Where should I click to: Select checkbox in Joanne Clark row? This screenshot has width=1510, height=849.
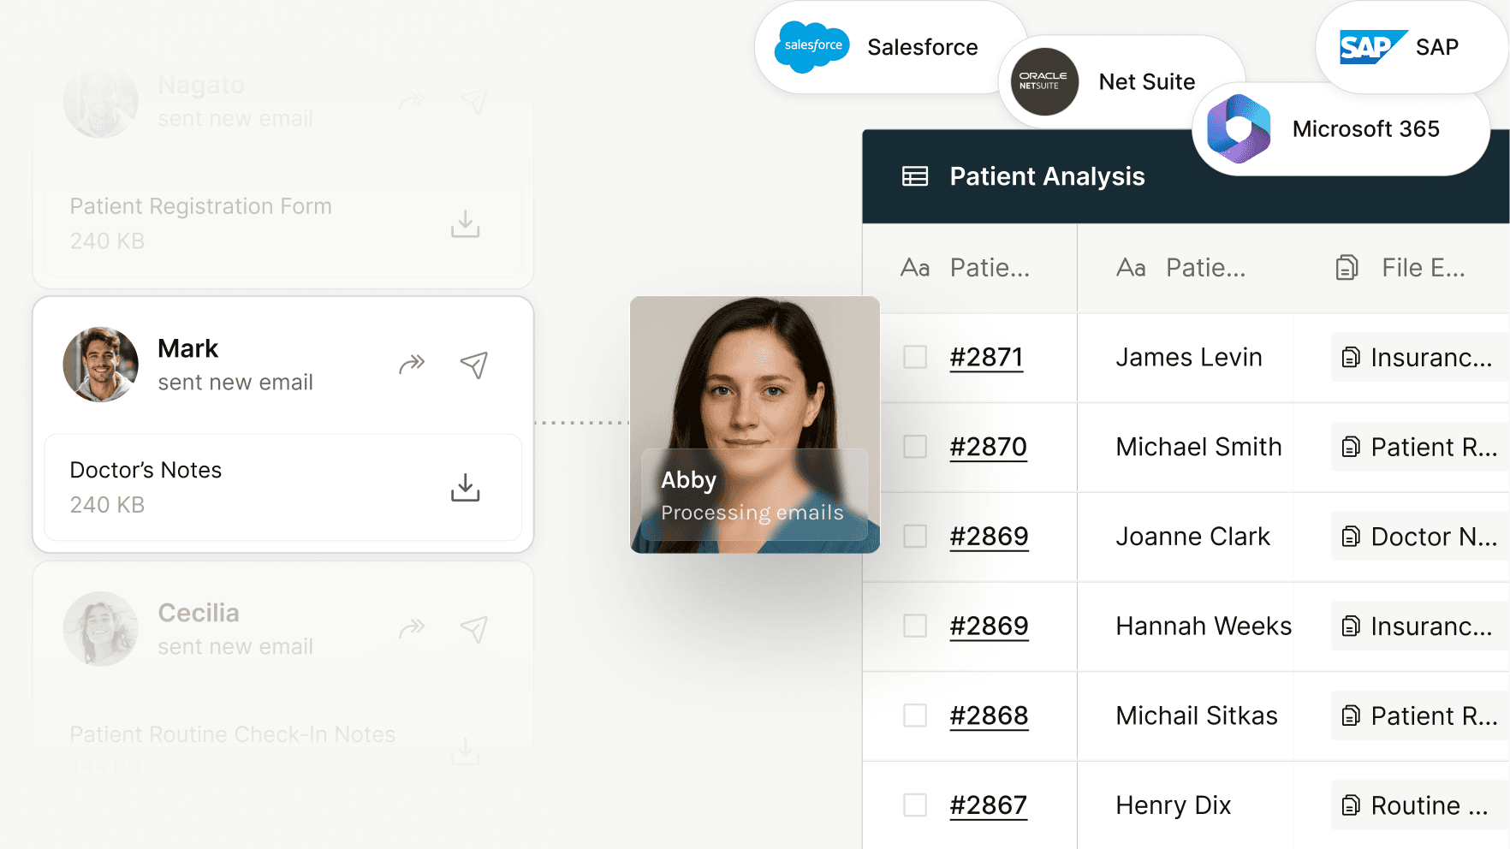coord(915,537)
